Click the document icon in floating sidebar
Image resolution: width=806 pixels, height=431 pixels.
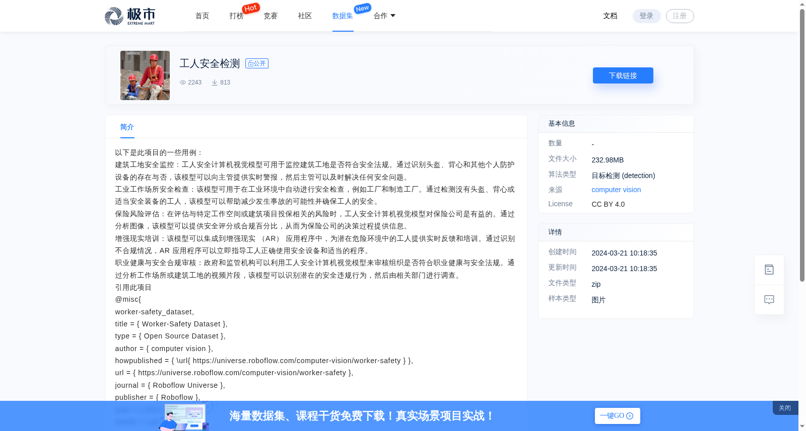click(x=769, y=270)
